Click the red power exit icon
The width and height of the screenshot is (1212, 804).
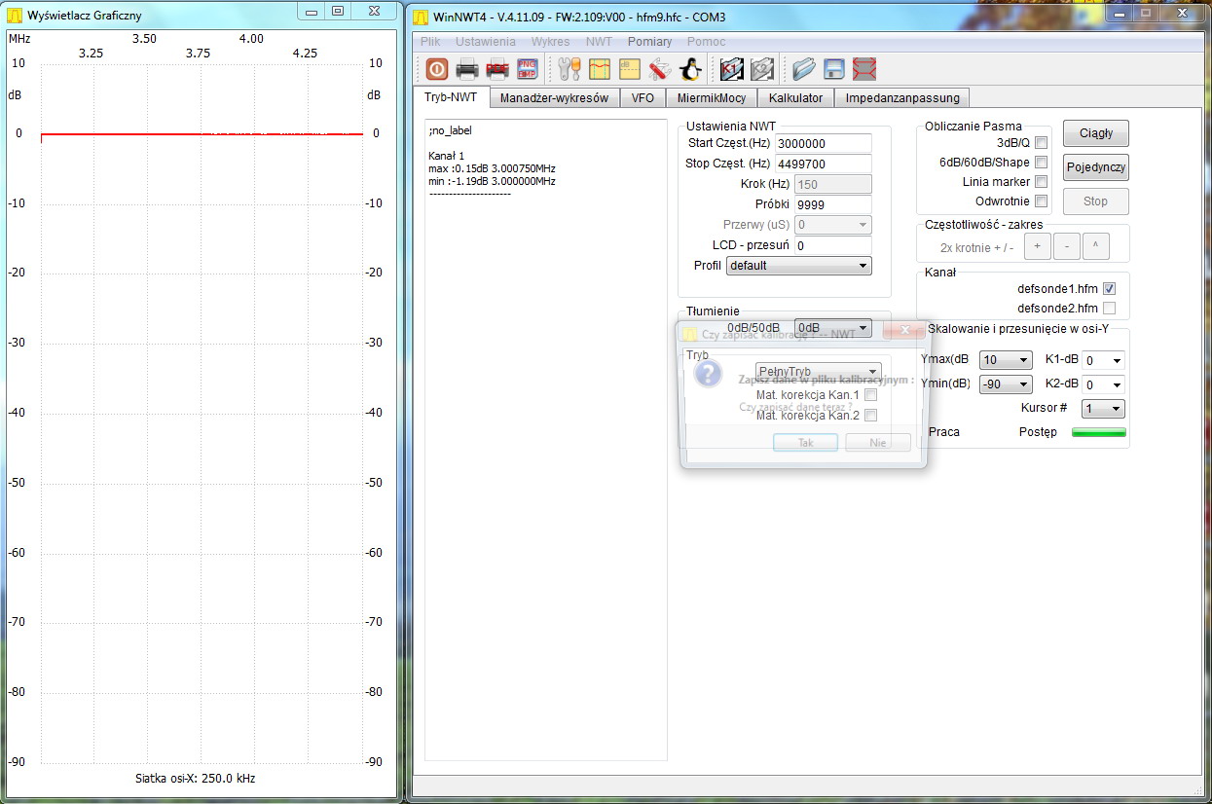[x=436, y=69]
